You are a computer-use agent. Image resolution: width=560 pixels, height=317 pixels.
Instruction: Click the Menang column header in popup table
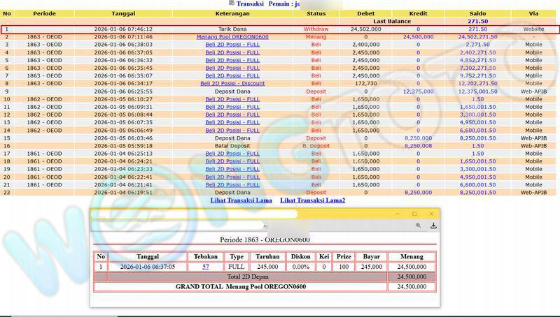(x=412, y=256)
